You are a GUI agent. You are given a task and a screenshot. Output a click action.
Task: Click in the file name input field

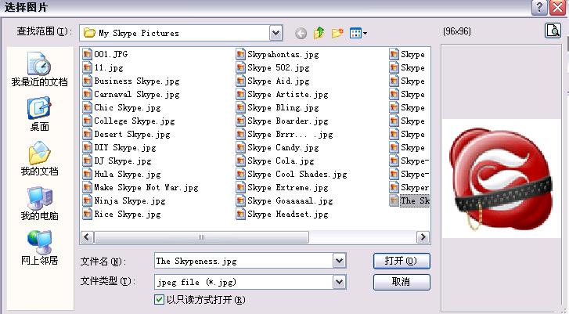(243, 261)
